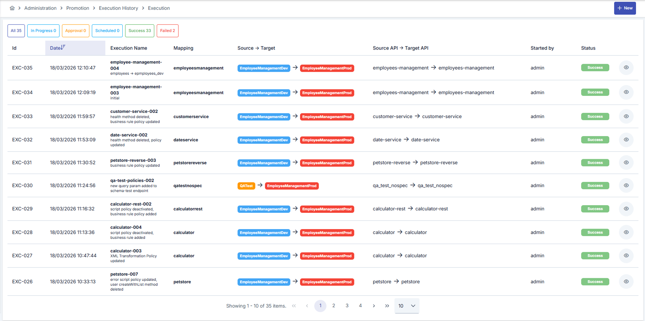View EXC-028 calculator-004 eye icon
The image size is (645, 321).
tap(626, 232)
